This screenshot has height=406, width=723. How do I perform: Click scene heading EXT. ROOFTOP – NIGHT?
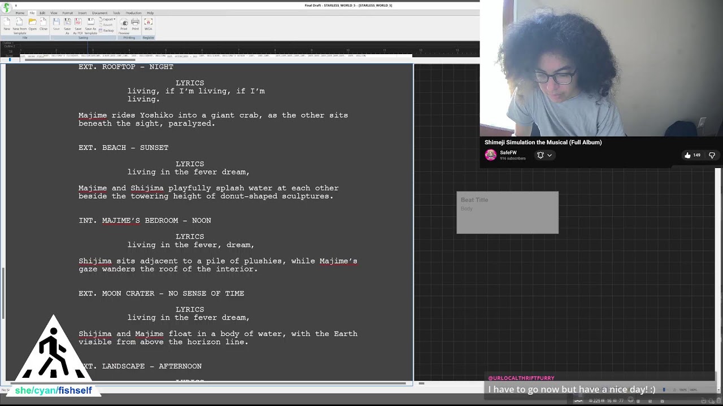tap(126, 67)
